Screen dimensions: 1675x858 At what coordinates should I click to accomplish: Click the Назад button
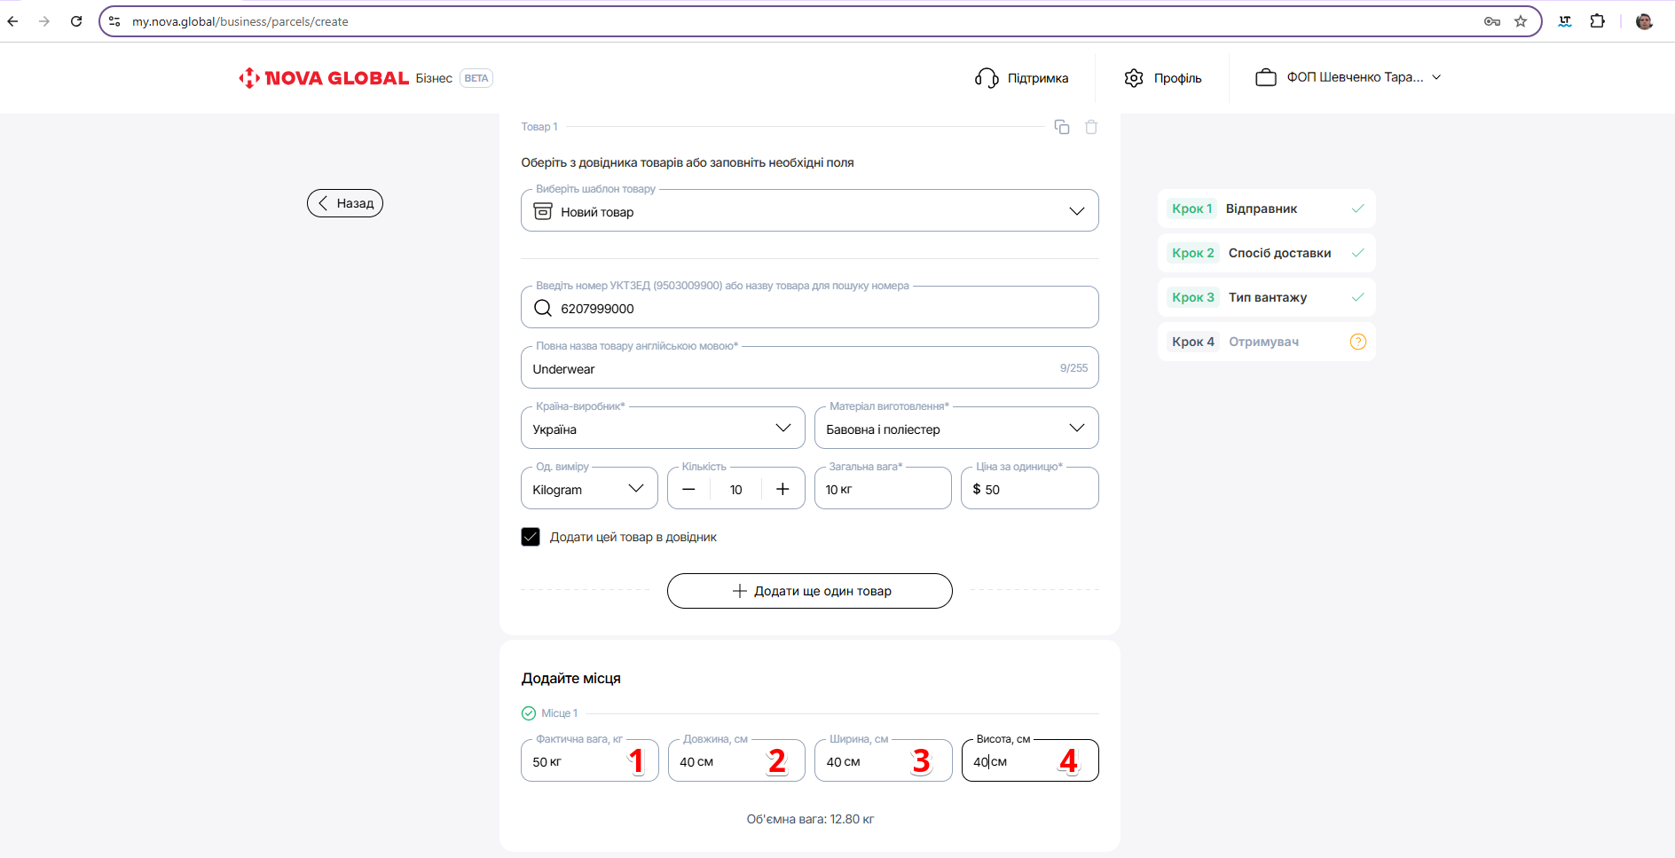click(345, 203)
